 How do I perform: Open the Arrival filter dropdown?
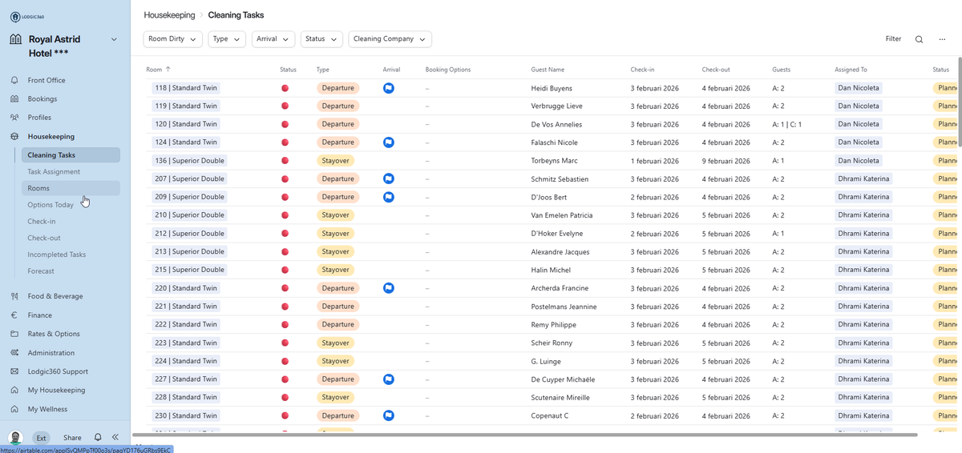(273, 39)
